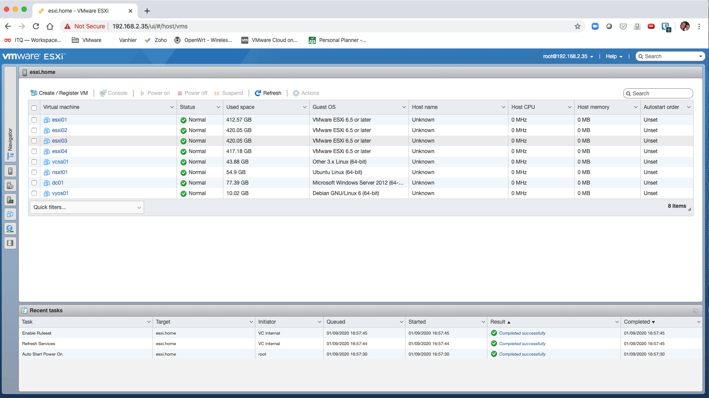Open the Personal Planner bookmark
Screen dimensions: 709x398
[x=338, y=40]
